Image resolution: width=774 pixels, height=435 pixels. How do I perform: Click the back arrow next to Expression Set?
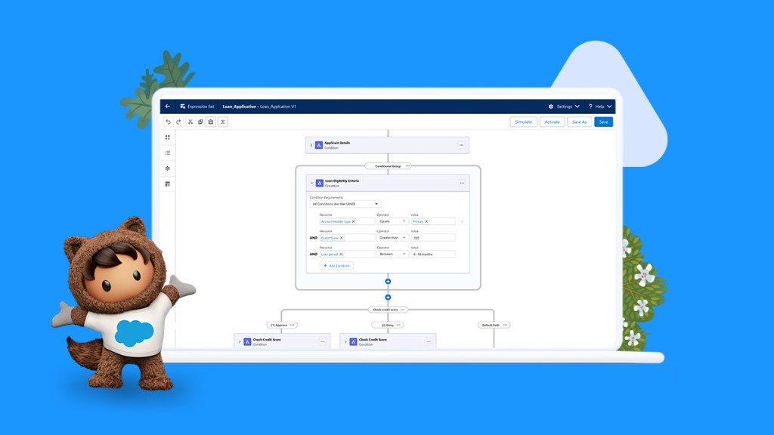(168, 106)
